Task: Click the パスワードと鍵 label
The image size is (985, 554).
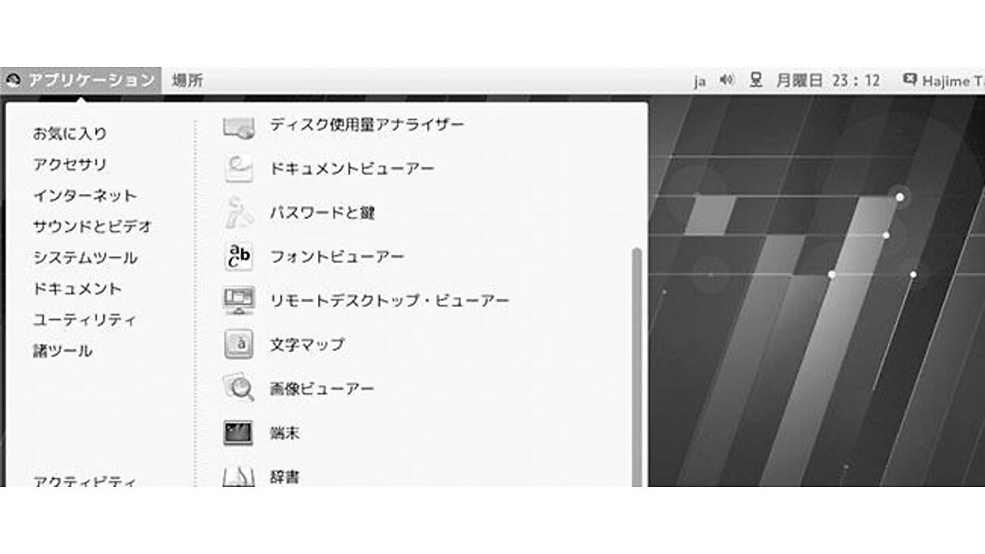Action: [322, 213]
